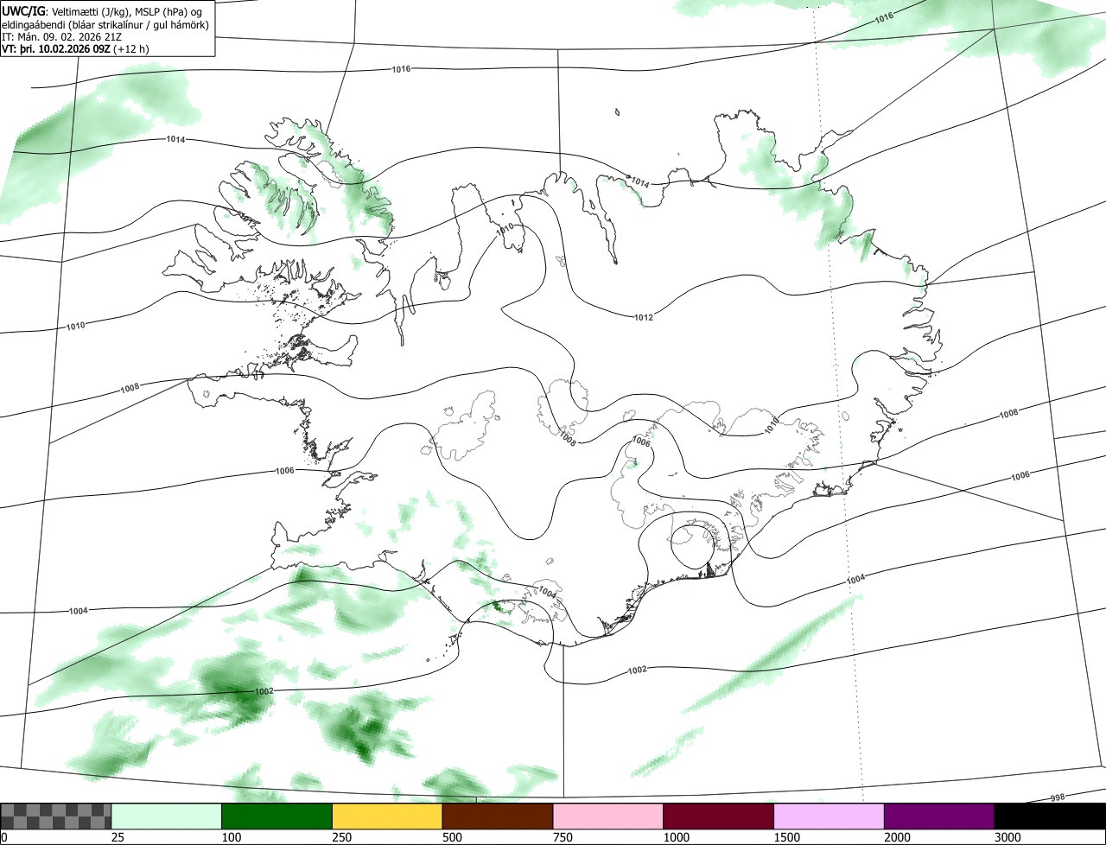
Task: Pick the dark green 100–250 legend swatch
Action: pos(277,816)
